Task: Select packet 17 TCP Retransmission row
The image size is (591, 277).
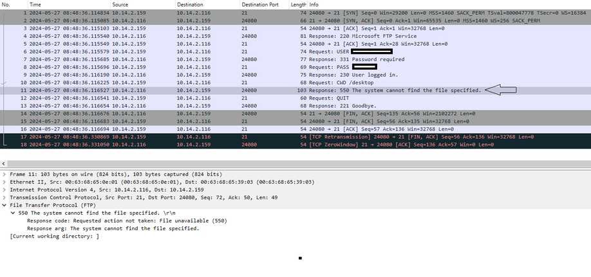Action: point(295,137)
